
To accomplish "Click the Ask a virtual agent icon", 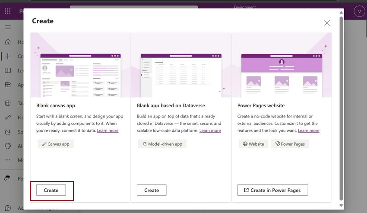I will coord(8,208).
